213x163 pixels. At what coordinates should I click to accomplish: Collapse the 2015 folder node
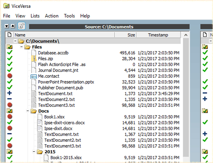click(x=34, y=152)
